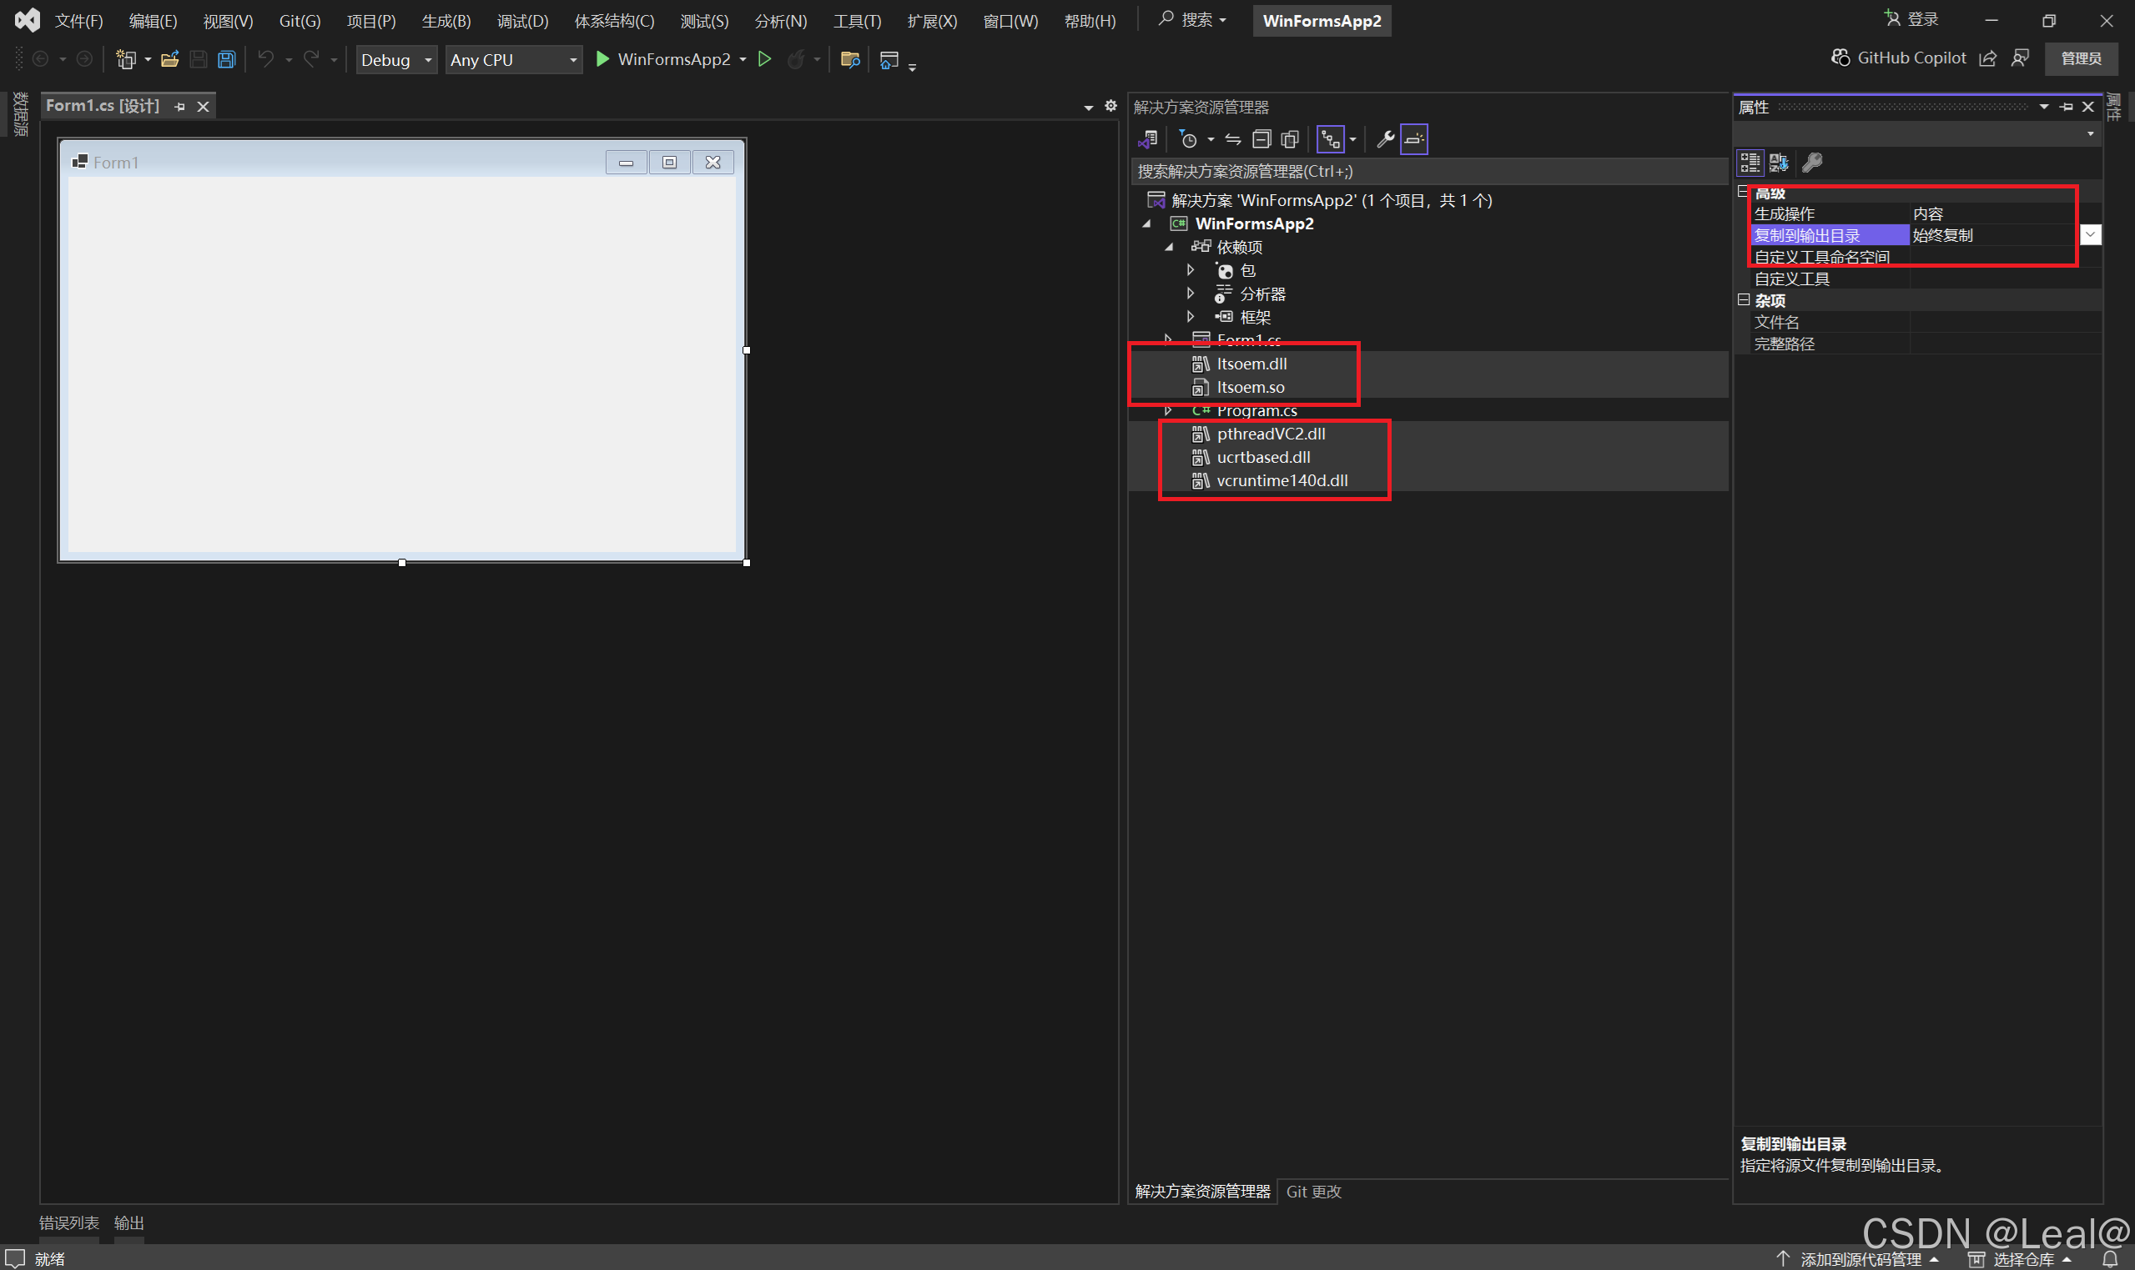Open the Debug configuration dropdown
Viewport: 2135px width, 1270px height.
(395, 60)
